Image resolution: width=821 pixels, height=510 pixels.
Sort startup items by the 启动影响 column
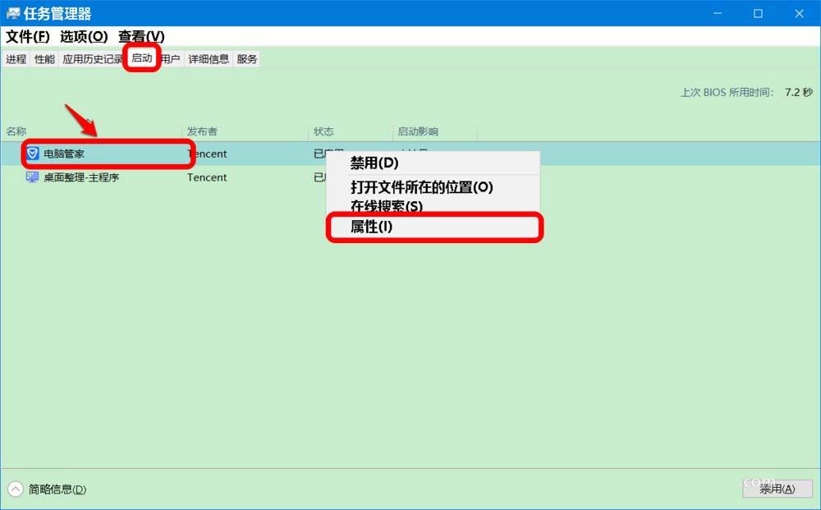[x=418, y=131]
